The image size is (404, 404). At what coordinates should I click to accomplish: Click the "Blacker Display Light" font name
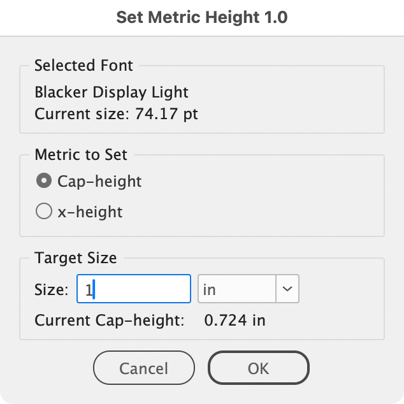112,92
